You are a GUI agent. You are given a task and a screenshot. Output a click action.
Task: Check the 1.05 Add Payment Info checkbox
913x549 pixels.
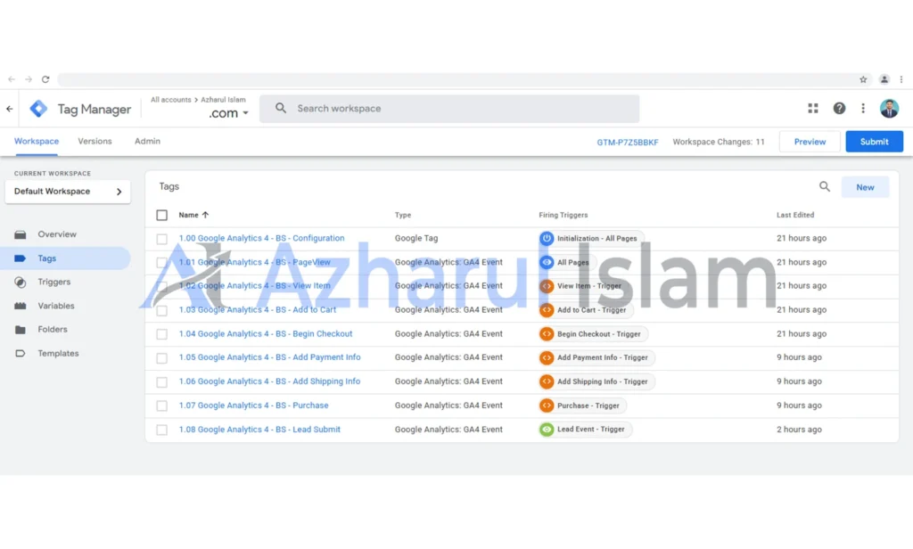(162, 358)
